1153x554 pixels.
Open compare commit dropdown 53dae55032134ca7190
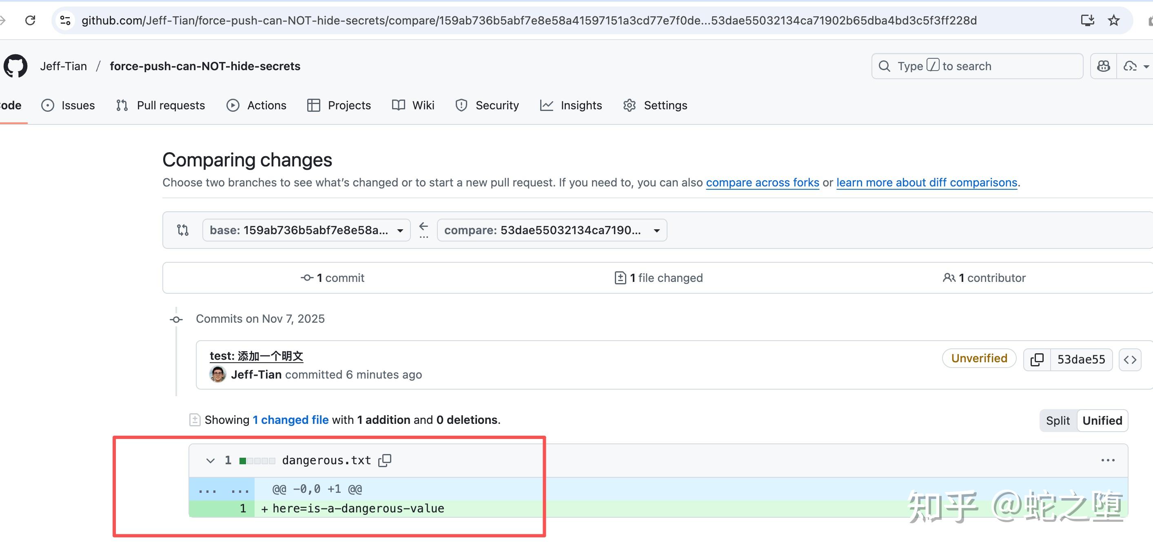(x=552, y=230)
